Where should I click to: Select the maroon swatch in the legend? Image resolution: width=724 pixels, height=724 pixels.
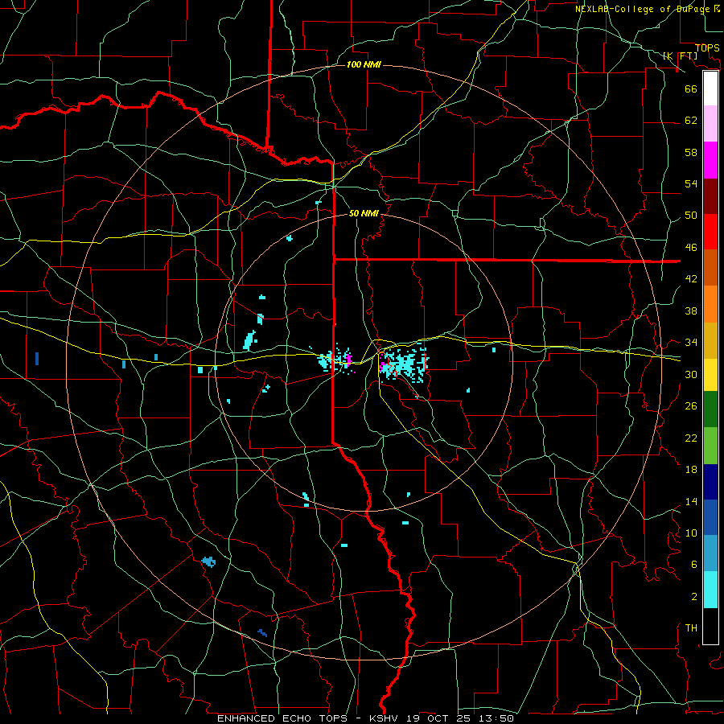[x=710, y=195]
